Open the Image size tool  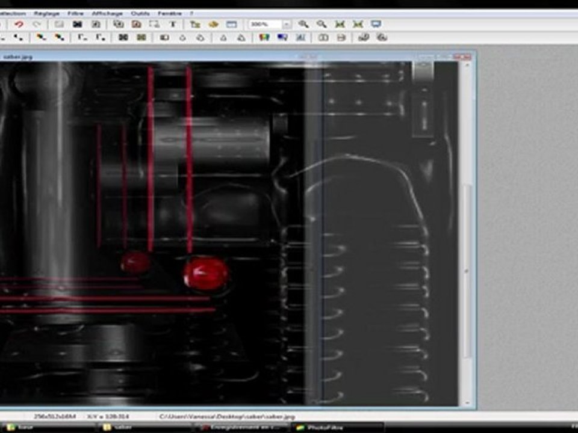tap(119, 24)
